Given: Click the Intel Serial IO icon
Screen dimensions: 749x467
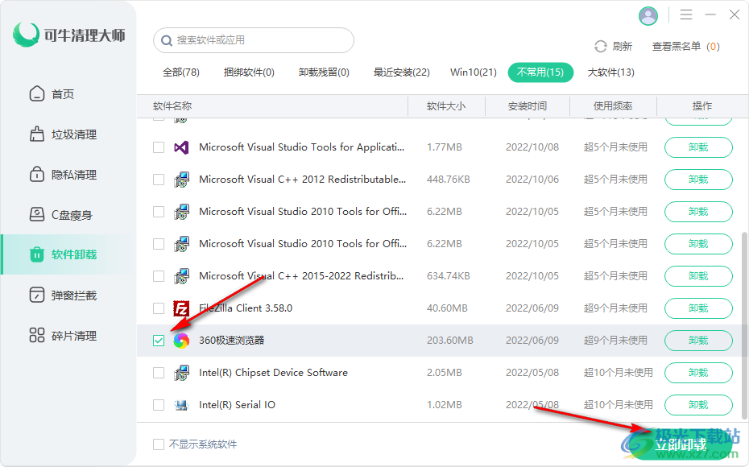Looking at the screenshot, I should click(181, 405).
